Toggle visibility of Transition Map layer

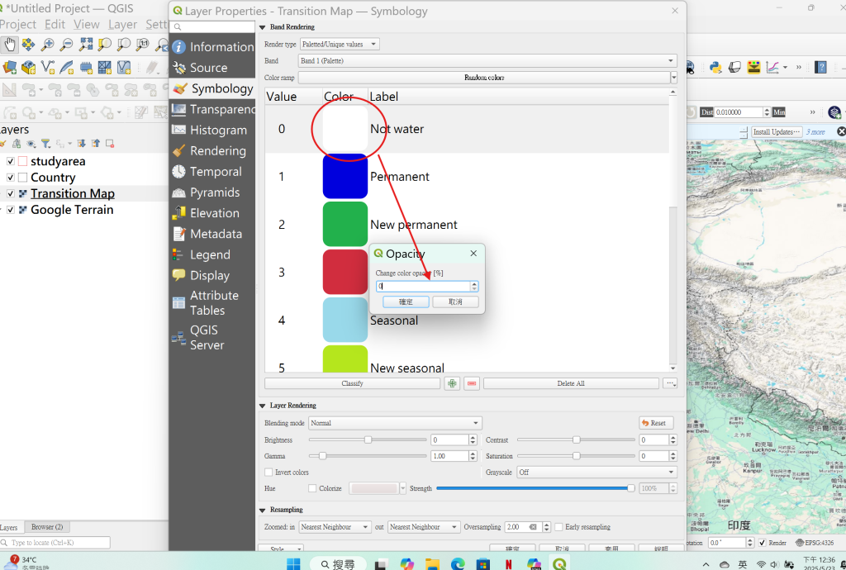click(x=10, y=193)
